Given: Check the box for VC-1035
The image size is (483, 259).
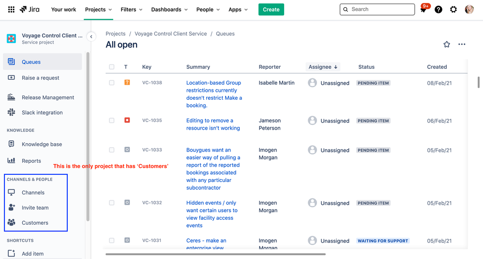Looking at the screenshot, I should point(111,121).
